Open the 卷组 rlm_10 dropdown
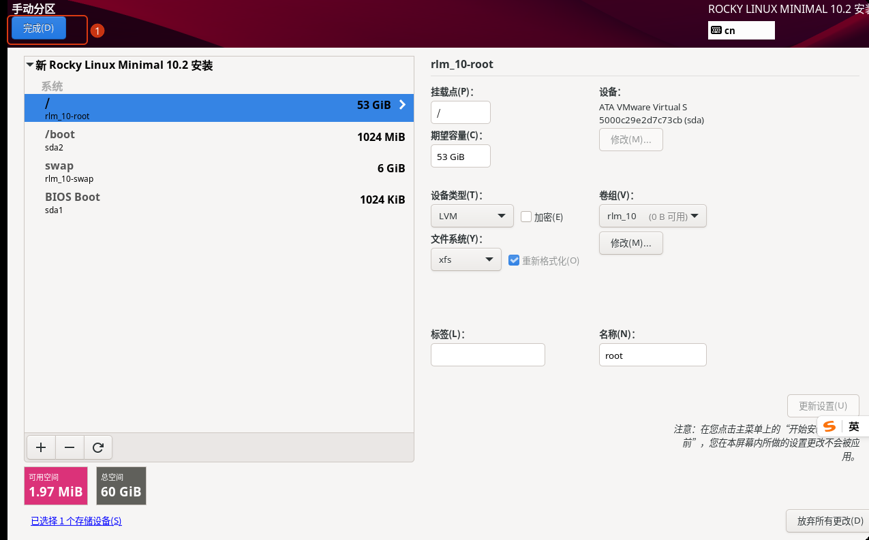The height and width of the screenshot is (540, 869). coord(653,216)
